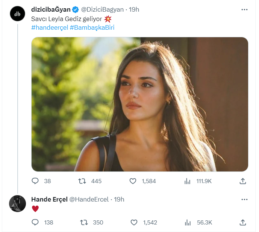Open the #handeerçel hashtag

click(x=49, y=27)
